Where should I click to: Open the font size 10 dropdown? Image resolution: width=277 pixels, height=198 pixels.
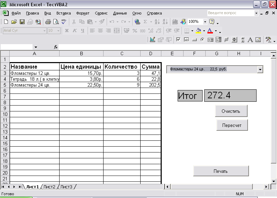point(58,31)
